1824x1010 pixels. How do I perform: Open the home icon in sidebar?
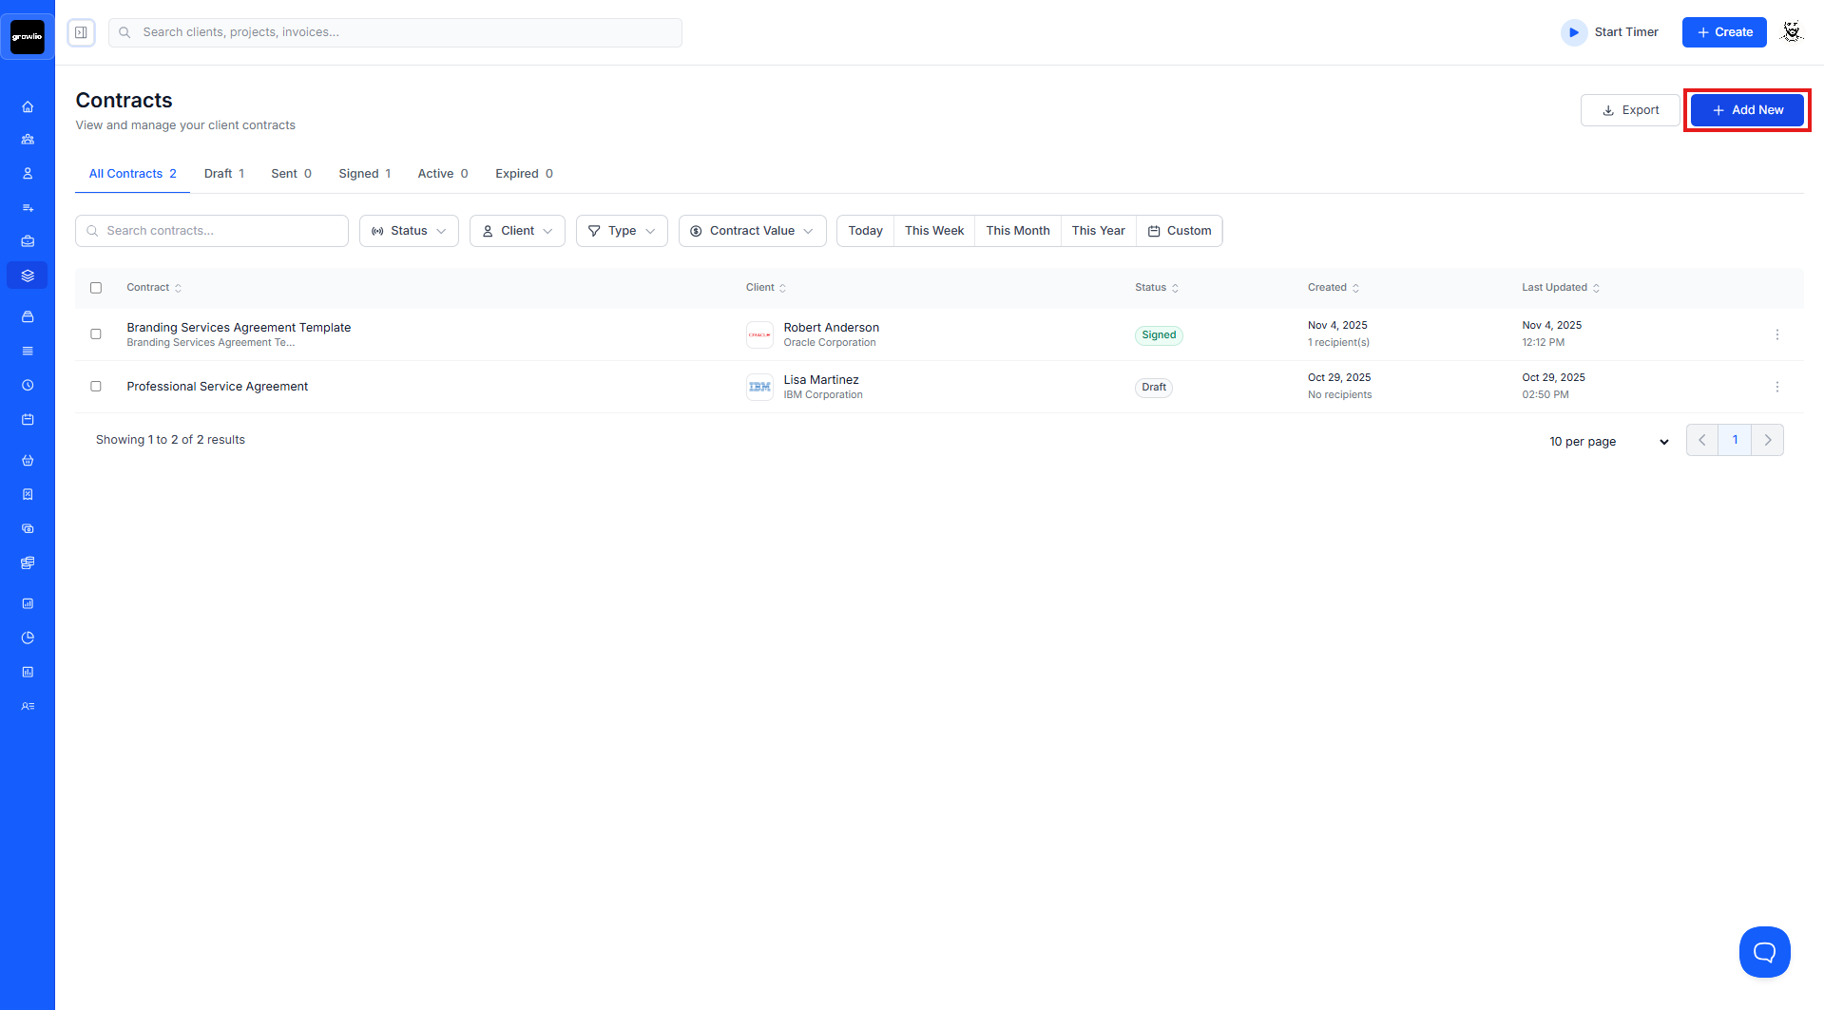28,106
